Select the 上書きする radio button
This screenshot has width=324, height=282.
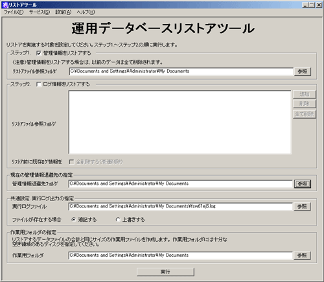coord(118,220)
